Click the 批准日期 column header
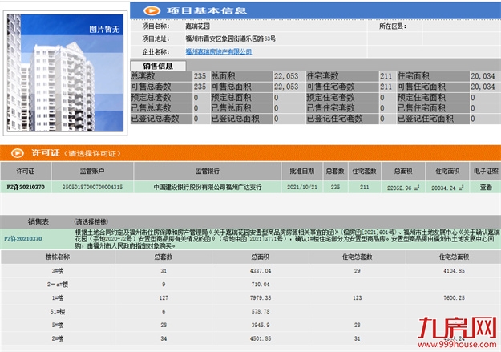This screenshot has height=352, width=501. pos(302,172)
